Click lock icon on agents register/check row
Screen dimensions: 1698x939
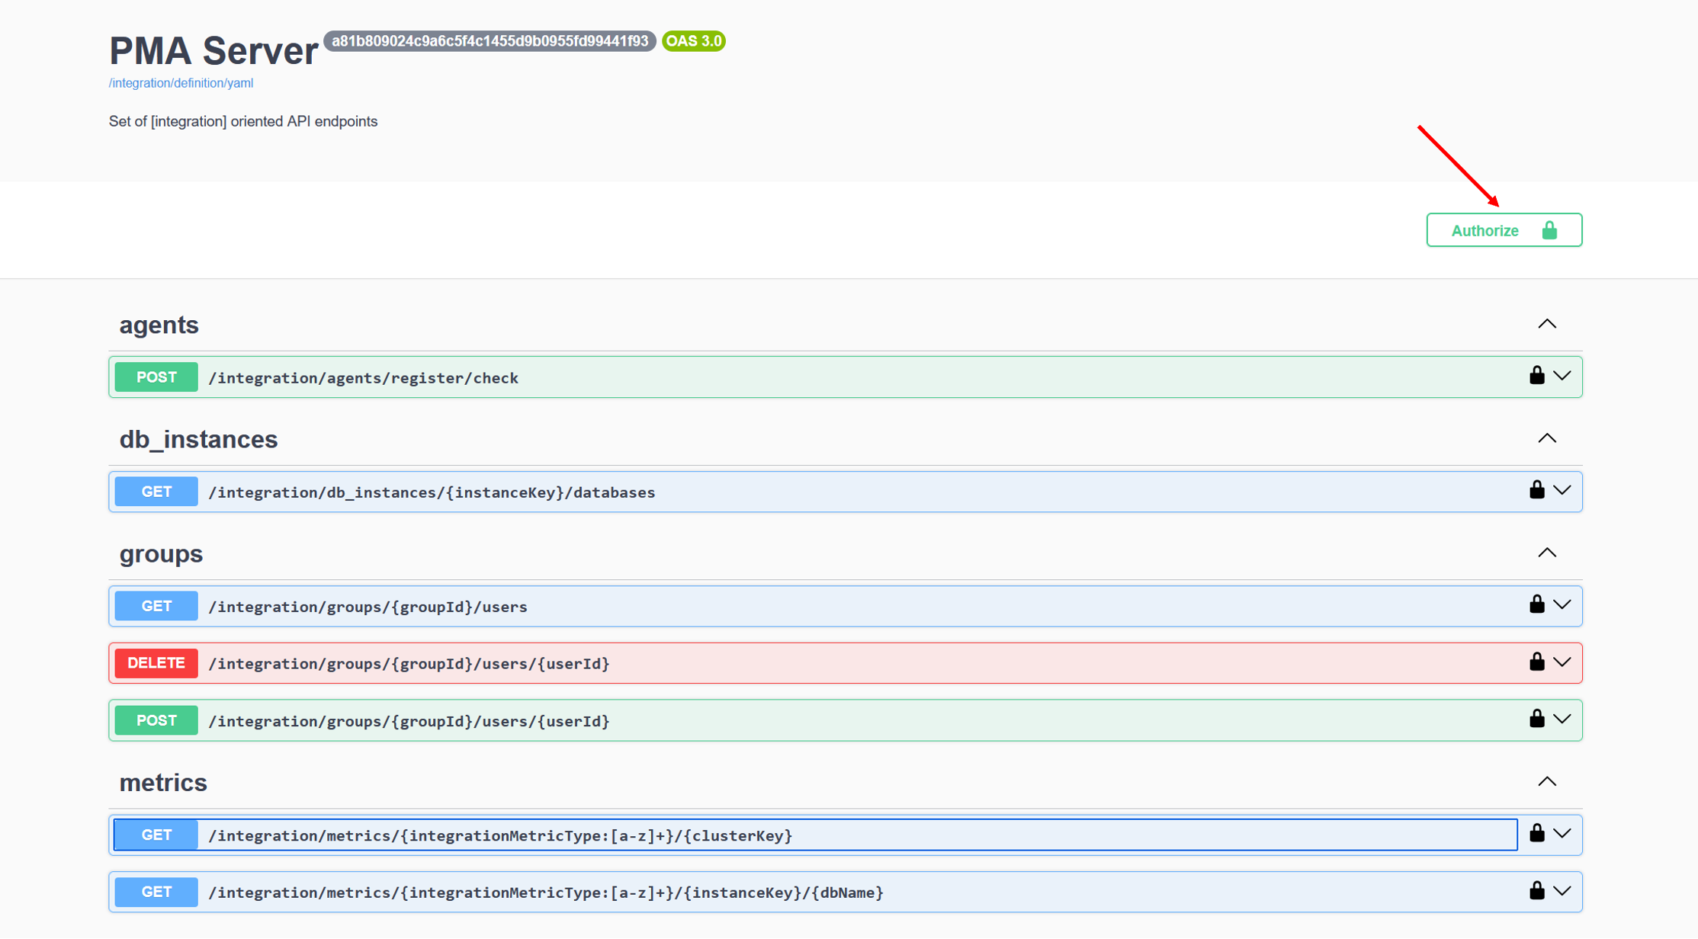1536,376
